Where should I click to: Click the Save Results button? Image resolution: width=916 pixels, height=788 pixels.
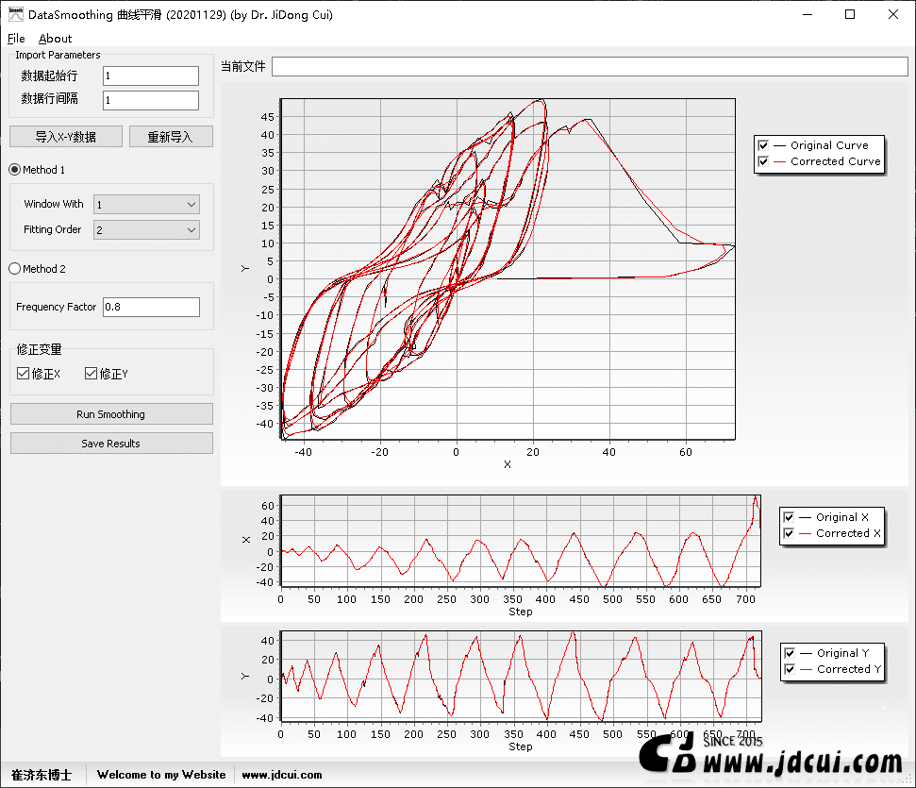(x=111, y=444)
